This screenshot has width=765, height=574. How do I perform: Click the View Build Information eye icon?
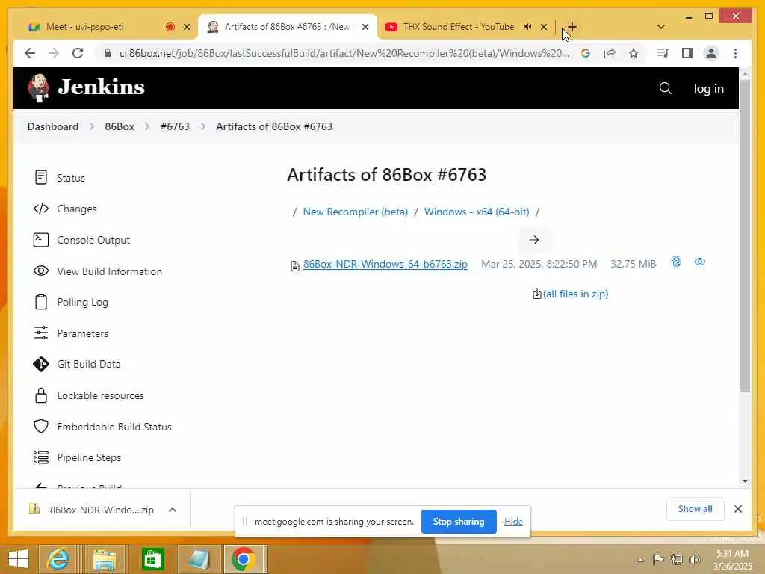point(41,271)
